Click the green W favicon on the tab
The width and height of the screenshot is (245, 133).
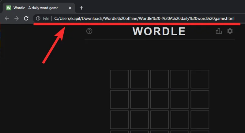tap(9, 8)
